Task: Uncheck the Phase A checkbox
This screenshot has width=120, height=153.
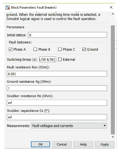Action: coord(11,49)
